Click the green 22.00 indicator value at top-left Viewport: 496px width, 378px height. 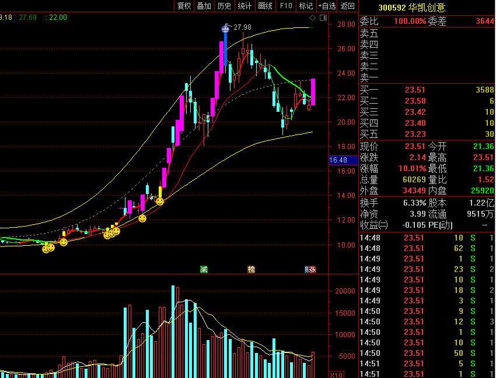[58, 17]
